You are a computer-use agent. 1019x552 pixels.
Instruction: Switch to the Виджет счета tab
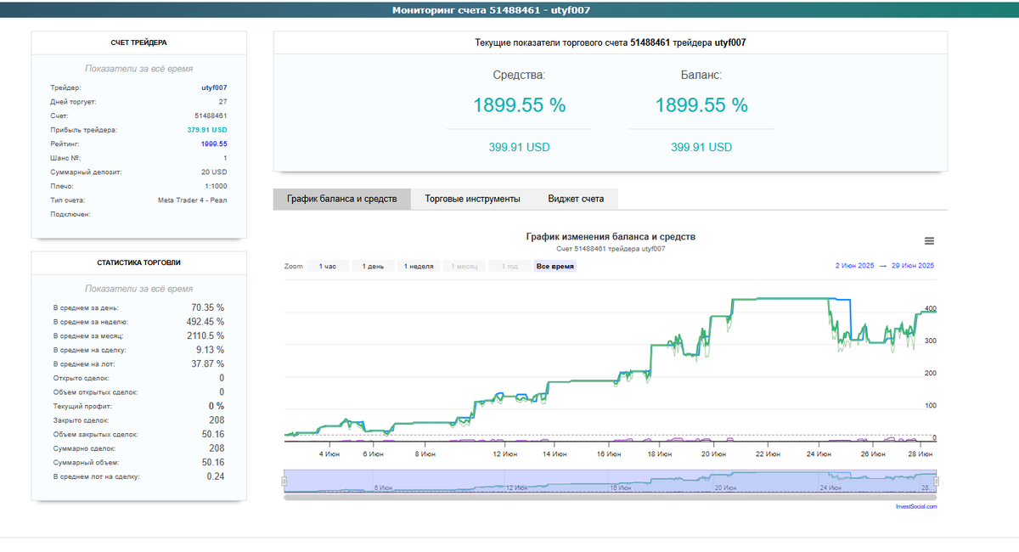[x=574, y=199]
